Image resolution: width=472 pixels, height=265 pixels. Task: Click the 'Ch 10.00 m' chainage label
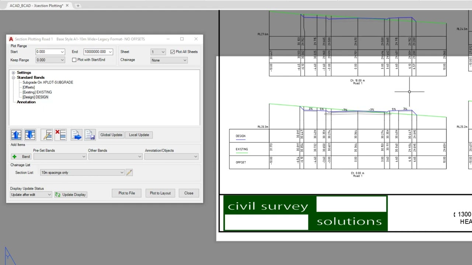click(x=358, y=80)
